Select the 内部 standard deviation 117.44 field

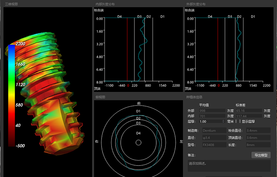248,116
